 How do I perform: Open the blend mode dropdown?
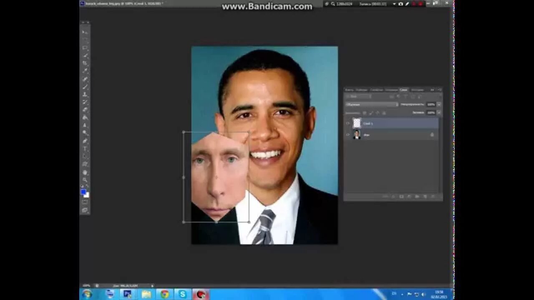point(372,105)
